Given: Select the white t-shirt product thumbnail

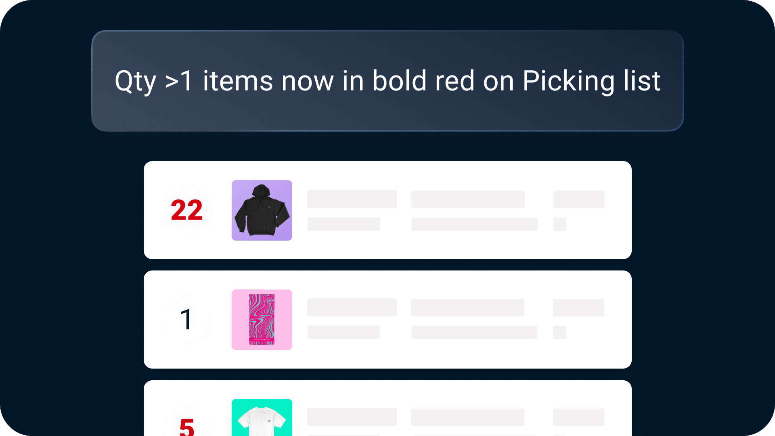Looking at the screenshot, I should click(x=262, y=417).
